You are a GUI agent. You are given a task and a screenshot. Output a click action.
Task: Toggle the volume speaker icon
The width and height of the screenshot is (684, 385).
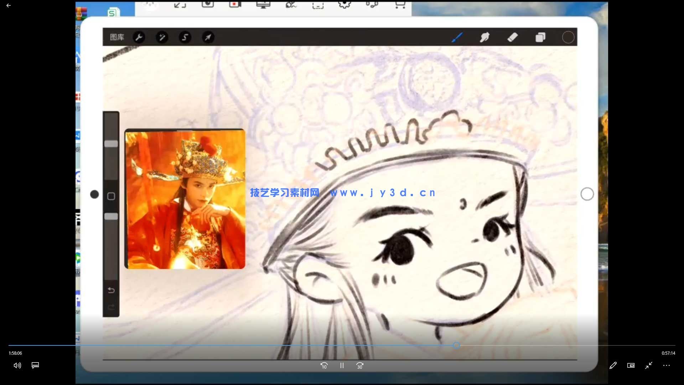point(17,365)
